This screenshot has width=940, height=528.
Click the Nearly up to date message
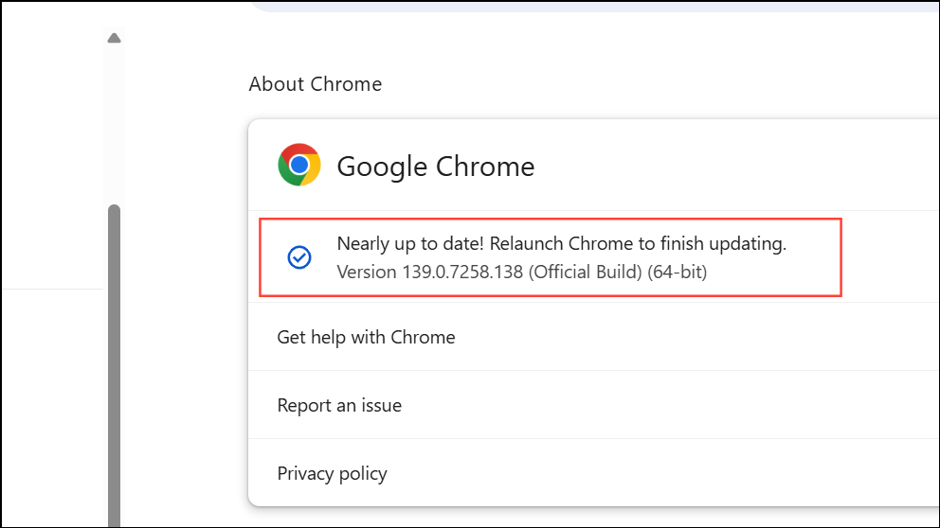(x=562, y=243)
